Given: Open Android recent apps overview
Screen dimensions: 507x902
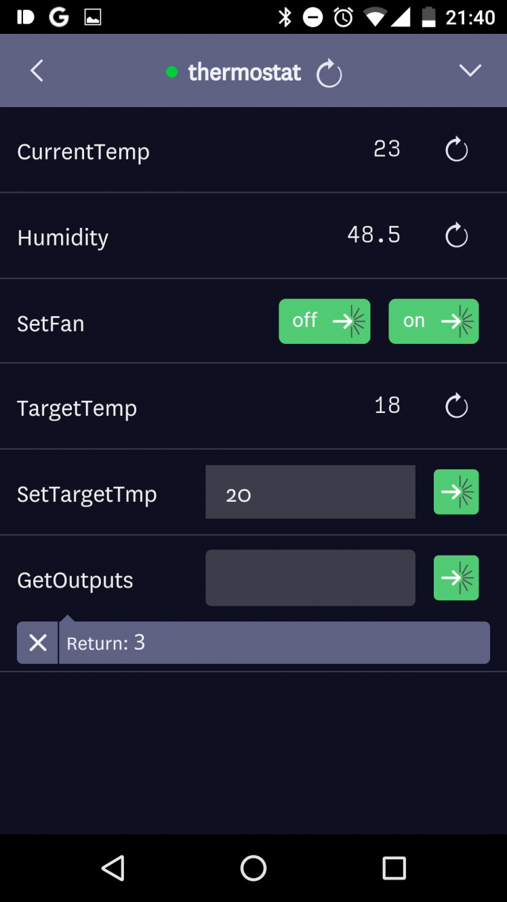Looking at the screenshot, I should pyautogui.click(x=394, y=867).
